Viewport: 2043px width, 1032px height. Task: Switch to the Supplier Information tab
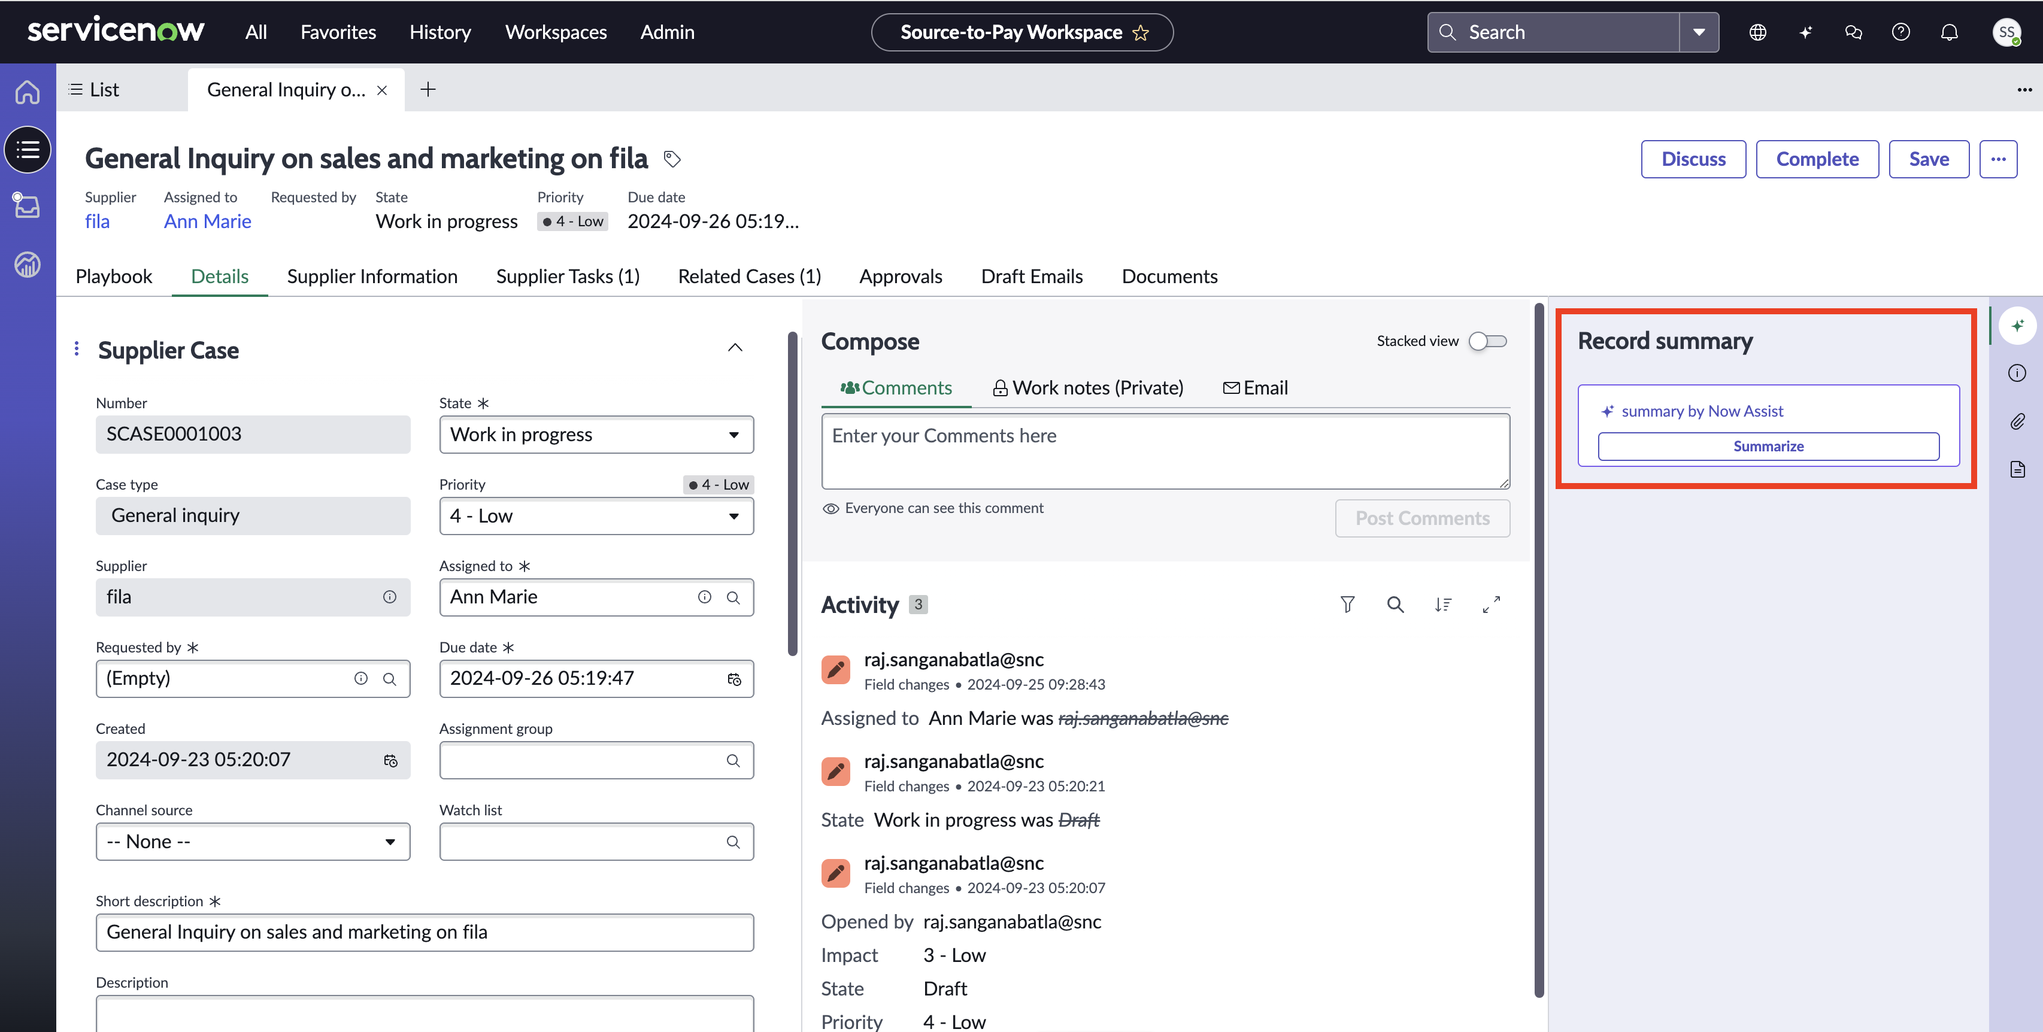pyautogui.click(x=372, y=277)
